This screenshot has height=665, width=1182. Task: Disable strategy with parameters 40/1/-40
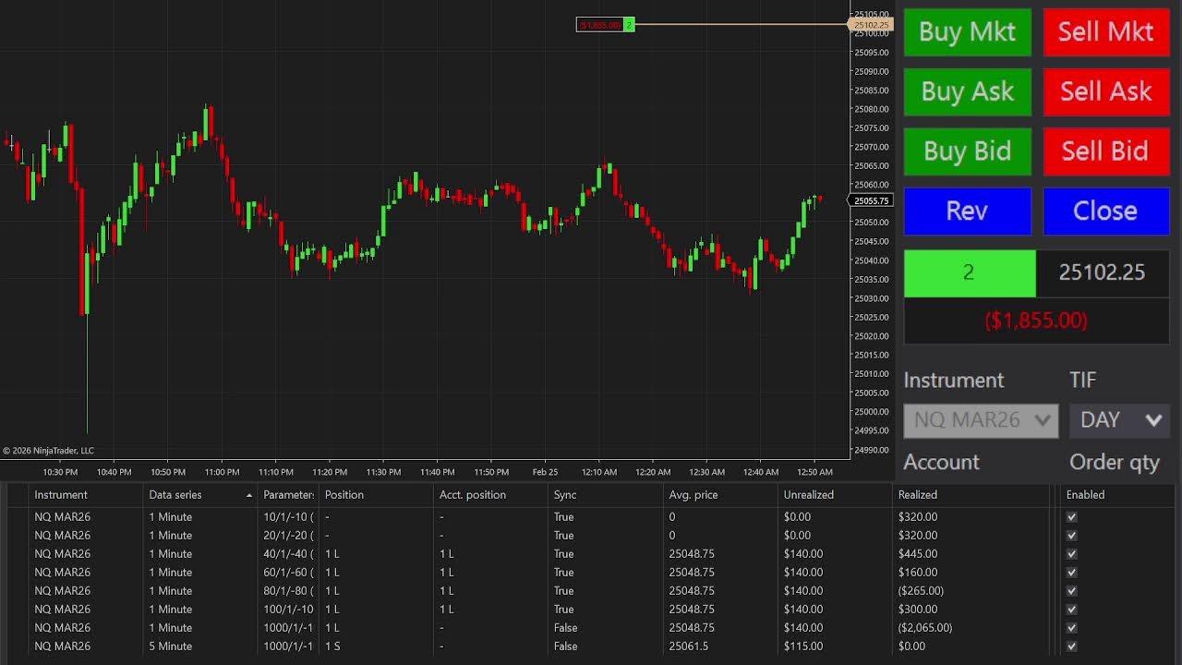point(1071,554)
